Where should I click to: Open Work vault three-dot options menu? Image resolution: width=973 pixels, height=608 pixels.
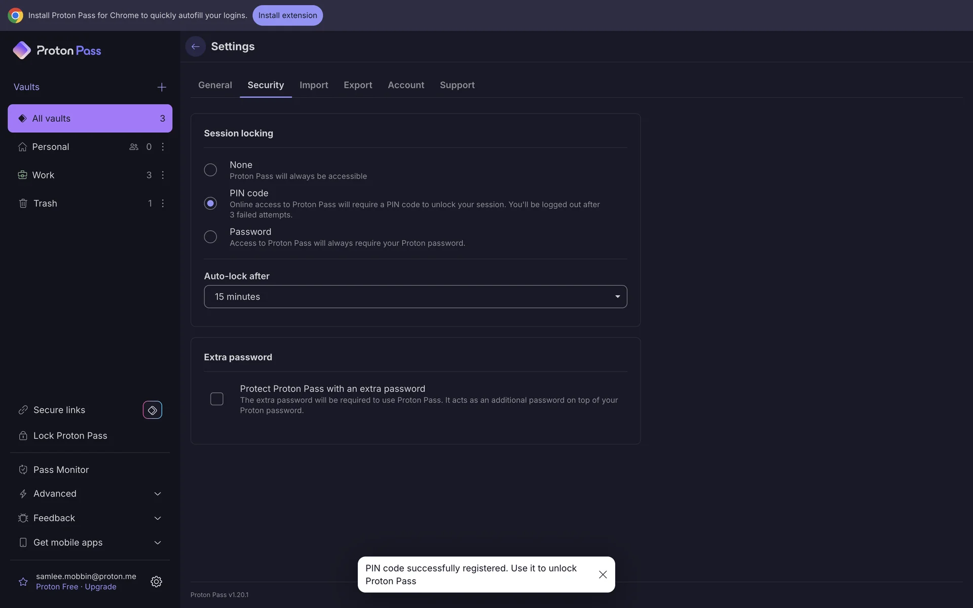click(163, 175)
